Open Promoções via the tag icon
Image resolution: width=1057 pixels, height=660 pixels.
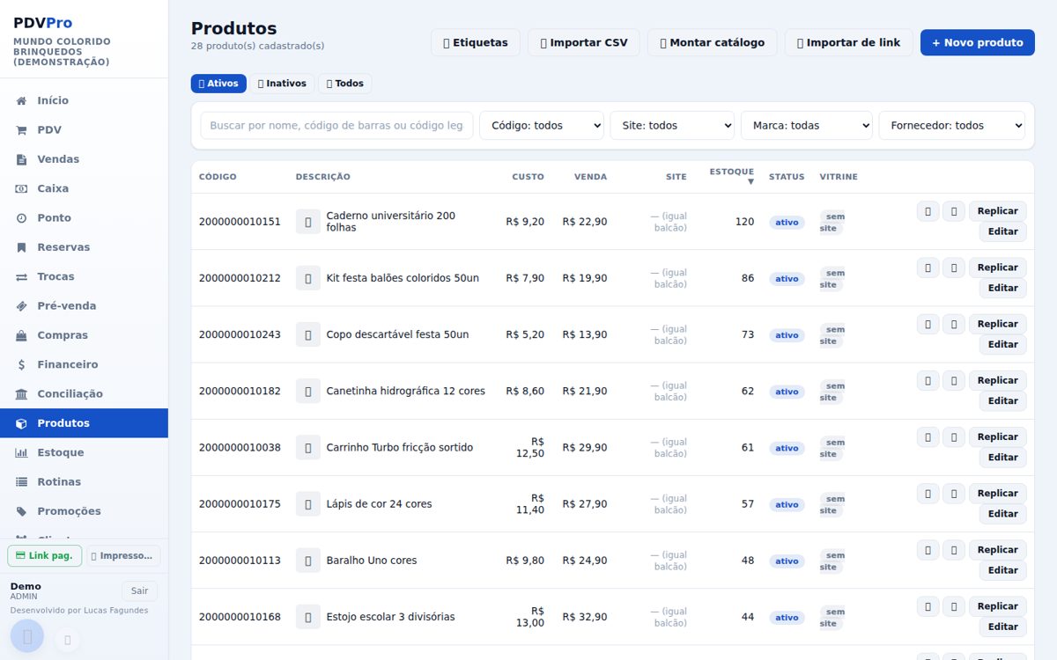[21, 511]
